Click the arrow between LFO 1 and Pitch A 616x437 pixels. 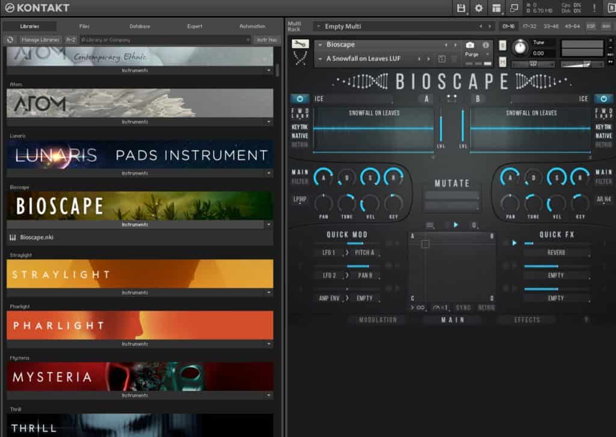pyautogui.click(x=346, y=253)
